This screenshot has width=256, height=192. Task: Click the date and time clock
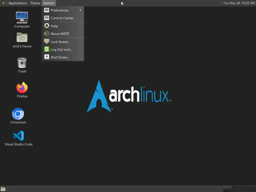239,3
